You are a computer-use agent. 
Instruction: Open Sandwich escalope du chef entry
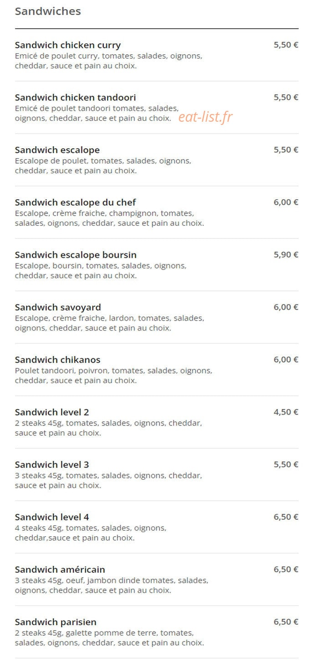[156, 212]
